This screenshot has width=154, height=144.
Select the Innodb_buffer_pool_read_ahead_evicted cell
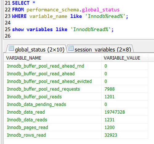pyautogui.click(x=53, y=81)
